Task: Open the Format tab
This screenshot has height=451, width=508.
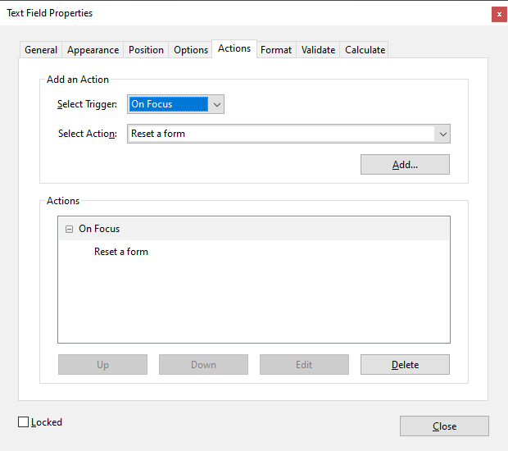Action: pos(276,50)
